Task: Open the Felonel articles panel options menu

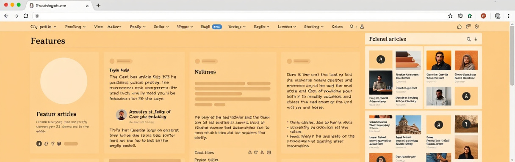Action: (x=476, y=39)
